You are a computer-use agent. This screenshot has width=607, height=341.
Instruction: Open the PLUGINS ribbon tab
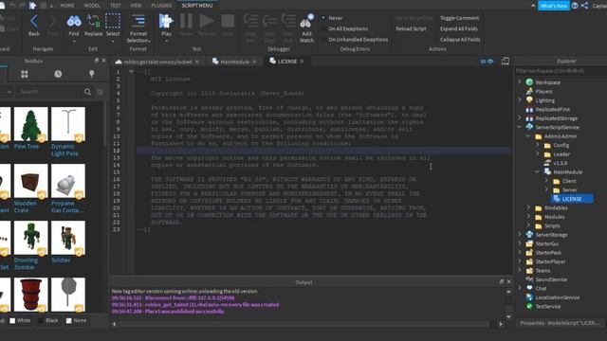pyautogui.click(x=161, y=6)
